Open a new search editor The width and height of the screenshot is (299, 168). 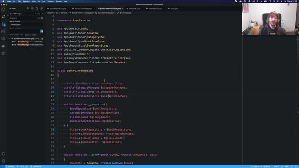37,8
